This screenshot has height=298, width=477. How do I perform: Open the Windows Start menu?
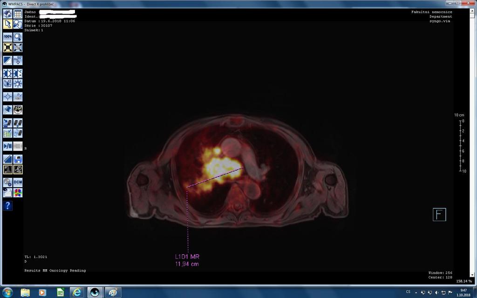7,292
